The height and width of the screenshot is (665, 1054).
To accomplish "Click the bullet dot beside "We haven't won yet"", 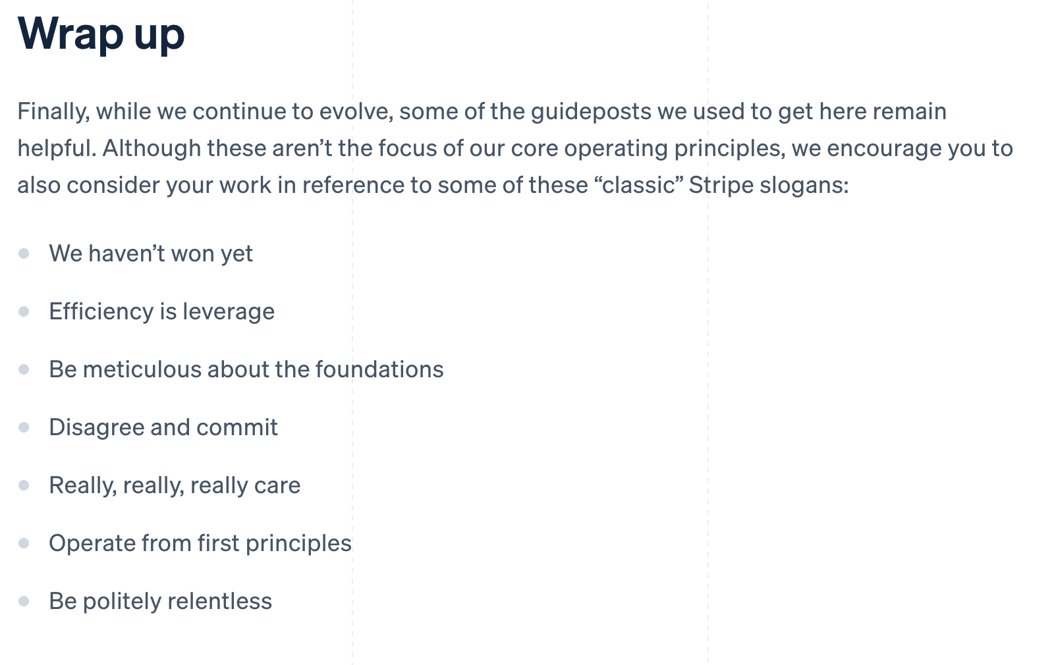I will (24, 253).
